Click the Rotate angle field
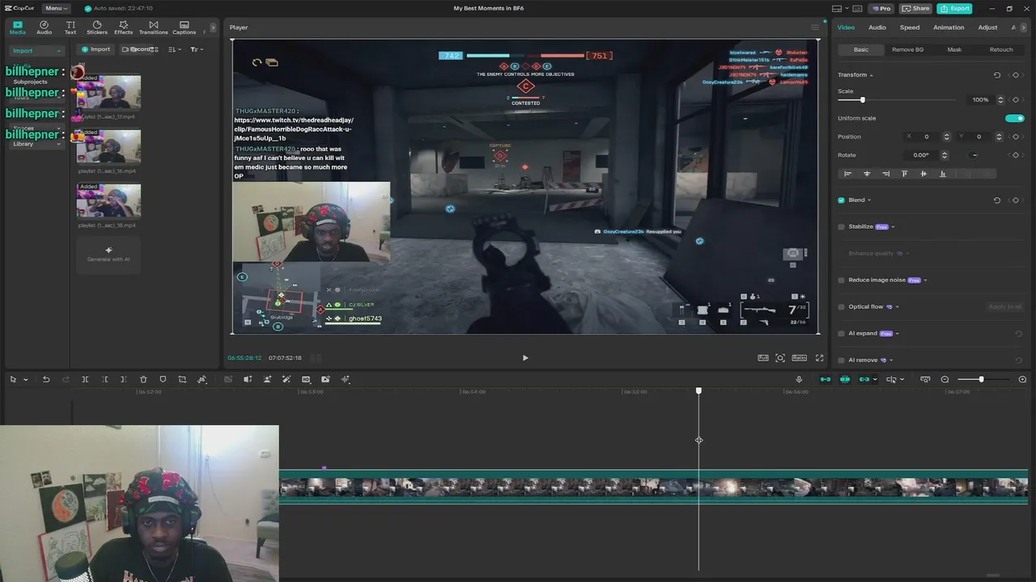The image size is (1036, 582). coord(922,155)
